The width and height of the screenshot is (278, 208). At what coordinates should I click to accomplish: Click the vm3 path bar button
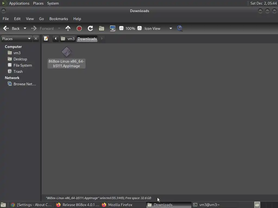click(x=68, y=39)
